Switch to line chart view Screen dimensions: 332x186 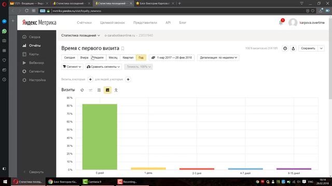(91, 90)
